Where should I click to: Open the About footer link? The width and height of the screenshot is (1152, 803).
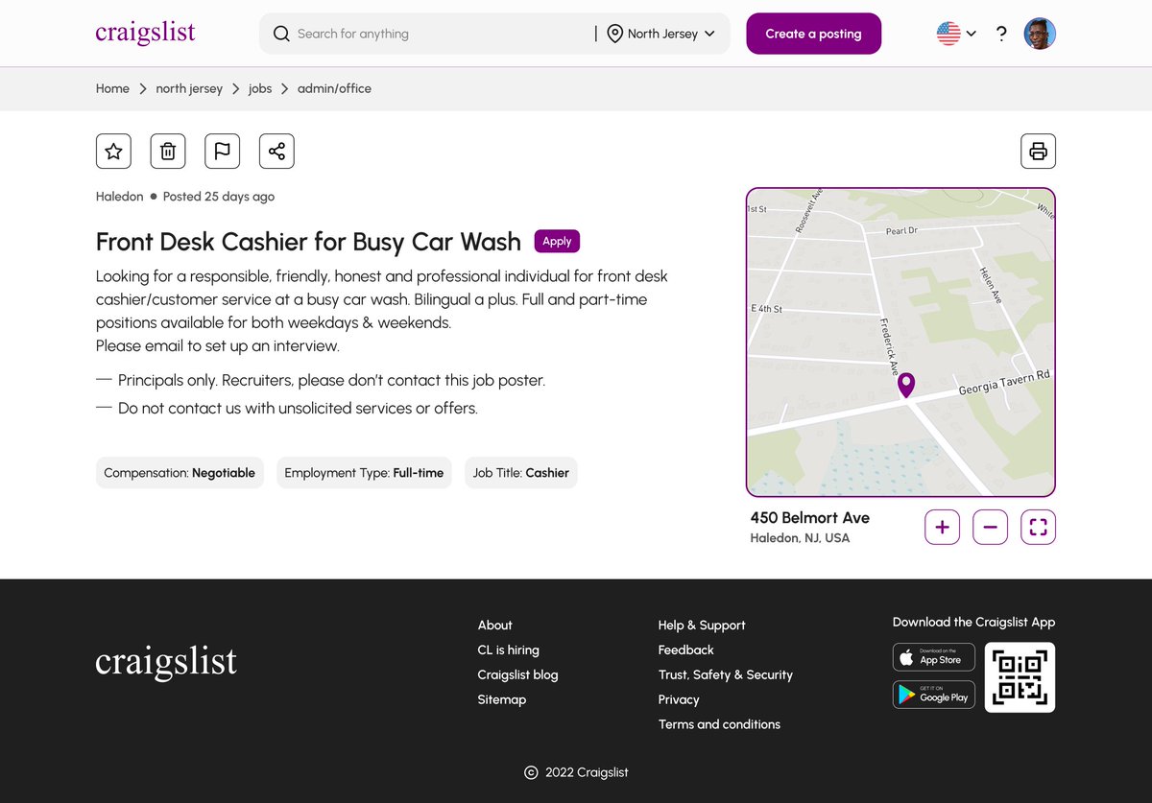(495, 625)
